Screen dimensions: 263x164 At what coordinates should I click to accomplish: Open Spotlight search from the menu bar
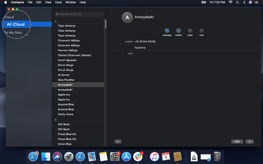tap(237, 2)
